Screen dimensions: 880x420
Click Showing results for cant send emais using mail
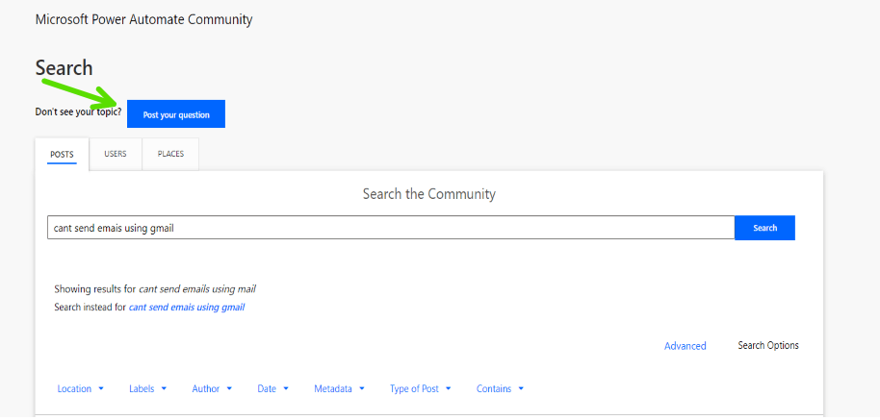(155, 289)
